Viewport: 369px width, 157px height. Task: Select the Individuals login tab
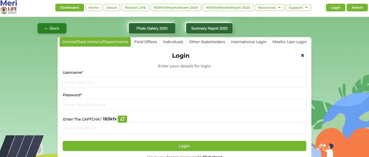coord(173,42)
